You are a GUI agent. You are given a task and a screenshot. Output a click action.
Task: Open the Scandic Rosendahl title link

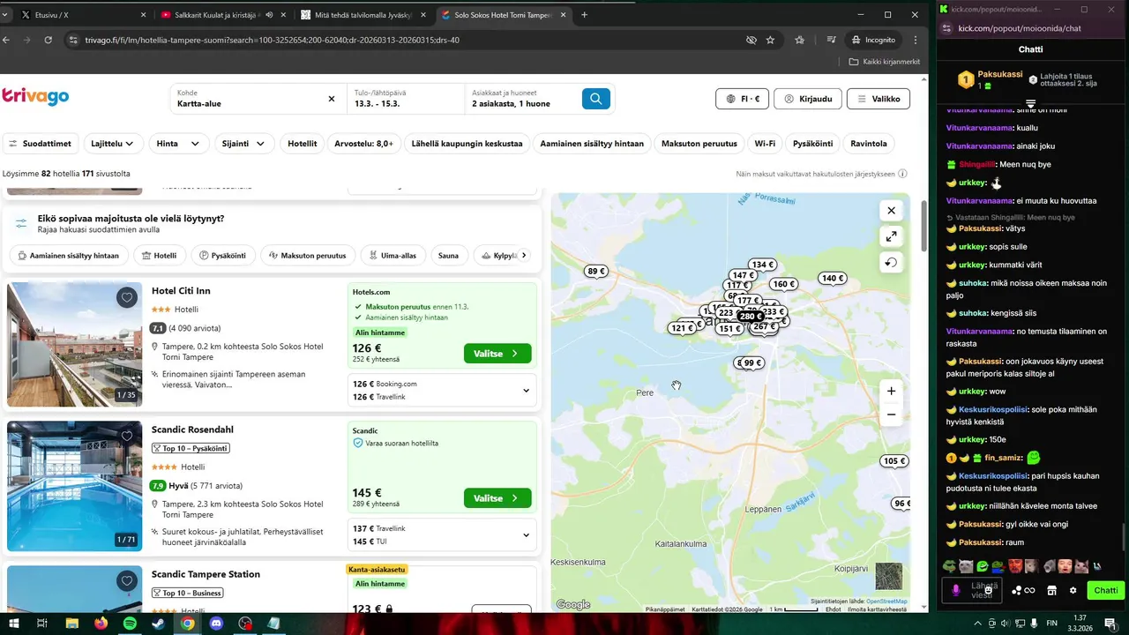[192, 430]
